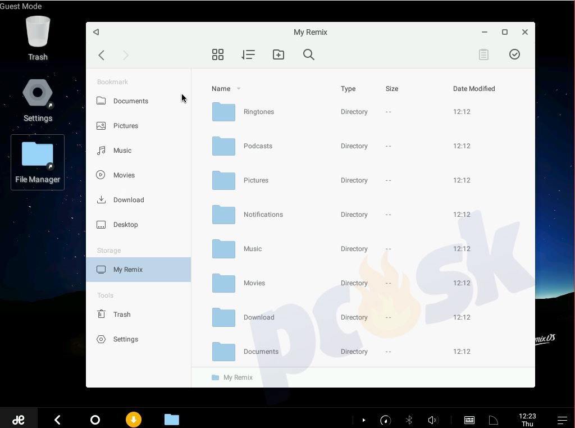575x428 pixels.
Task: Open Documents bookmark in sidebar
Action: tap(138, 101)
